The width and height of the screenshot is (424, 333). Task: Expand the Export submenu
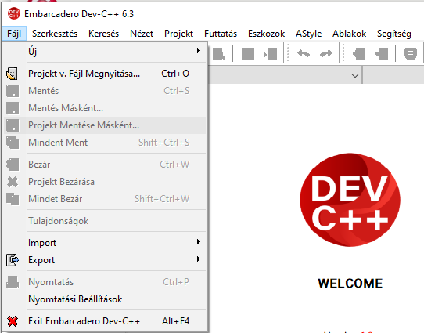coord(105,260)
